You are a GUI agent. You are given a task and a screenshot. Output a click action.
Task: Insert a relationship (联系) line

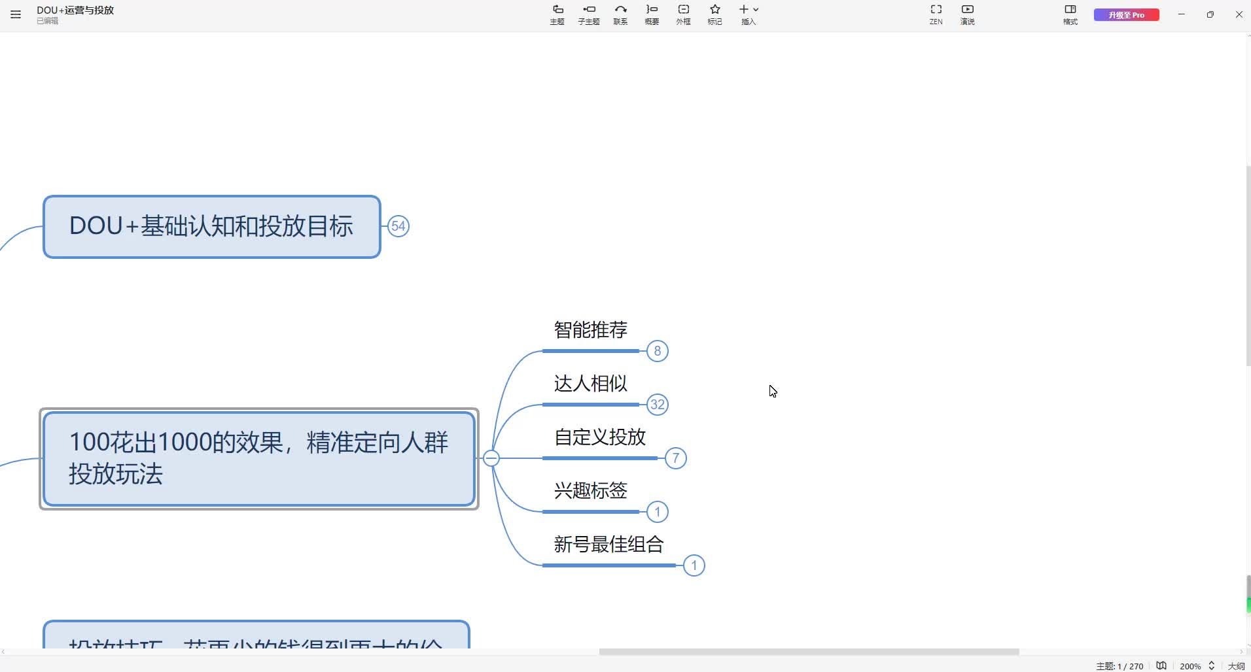pos(620,14)
